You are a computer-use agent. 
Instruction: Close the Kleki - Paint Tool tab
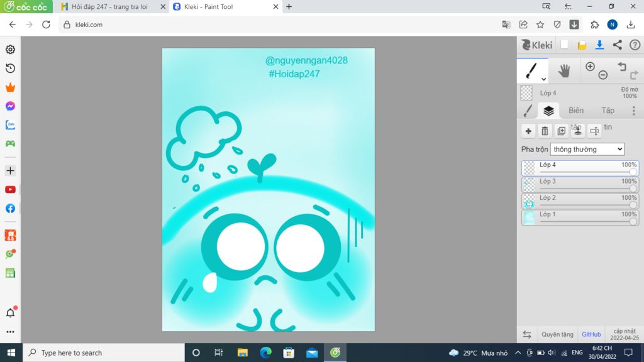pyautogui.click(x=275, y=6)
